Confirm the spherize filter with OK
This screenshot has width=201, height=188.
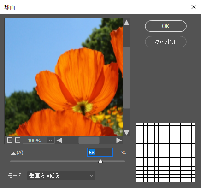[x=166, y=26]
